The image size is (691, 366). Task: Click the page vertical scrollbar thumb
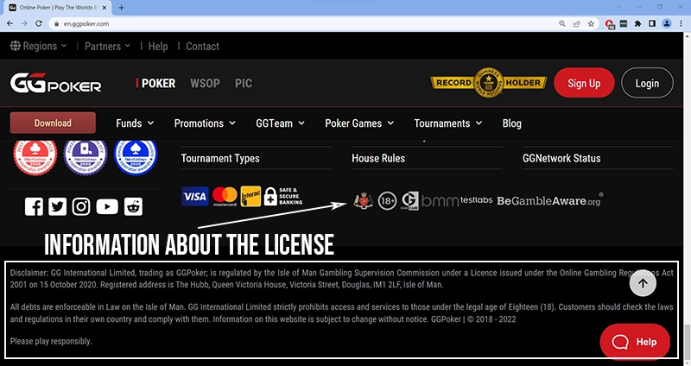point(688,342)
